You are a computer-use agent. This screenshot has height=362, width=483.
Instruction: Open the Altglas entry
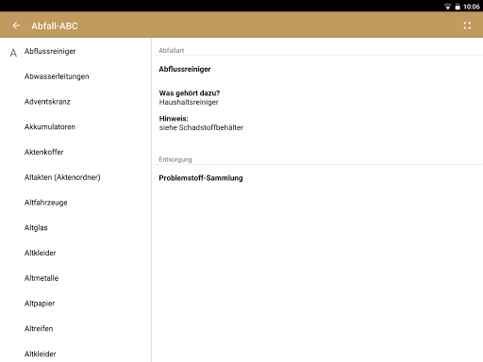75,227
